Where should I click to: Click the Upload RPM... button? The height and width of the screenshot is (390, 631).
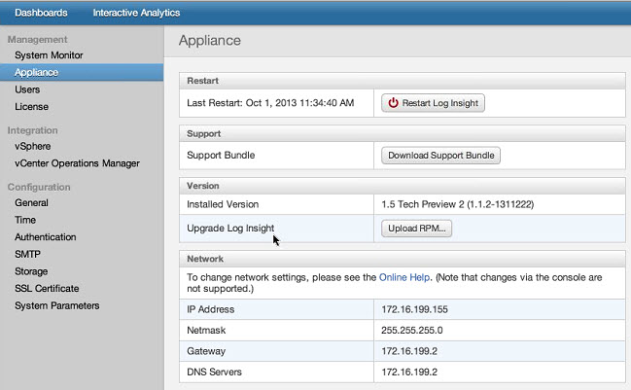(x=416, y=229)
